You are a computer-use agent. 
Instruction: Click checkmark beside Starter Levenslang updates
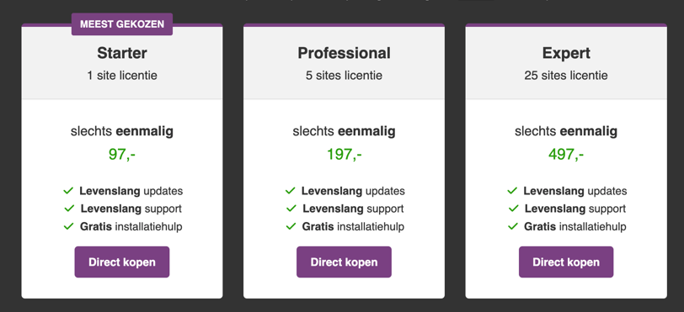point(68,190)
